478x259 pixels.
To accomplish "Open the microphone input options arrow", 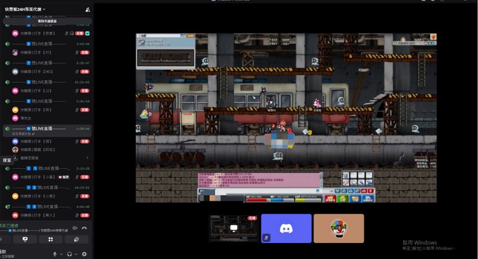I will (61, 254).
